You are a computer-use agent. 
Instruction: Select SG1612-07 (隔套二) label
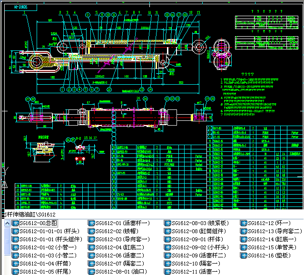click(120, 264)
